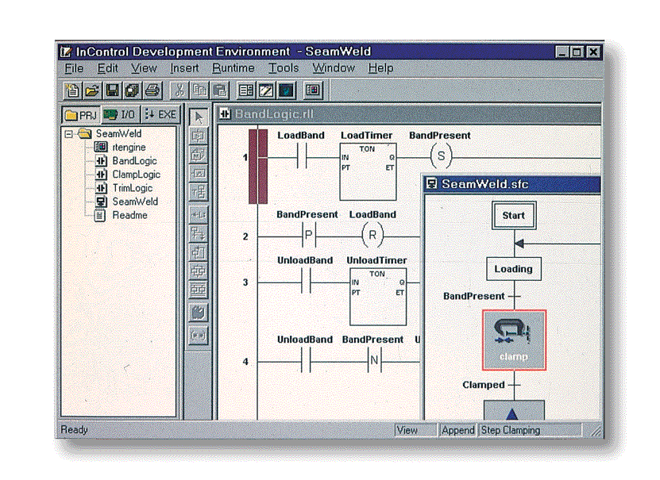This screenshot has height=480, width=660.
Task: Click the BandPresent P contact on rung 2
Action: coord(308,236)
